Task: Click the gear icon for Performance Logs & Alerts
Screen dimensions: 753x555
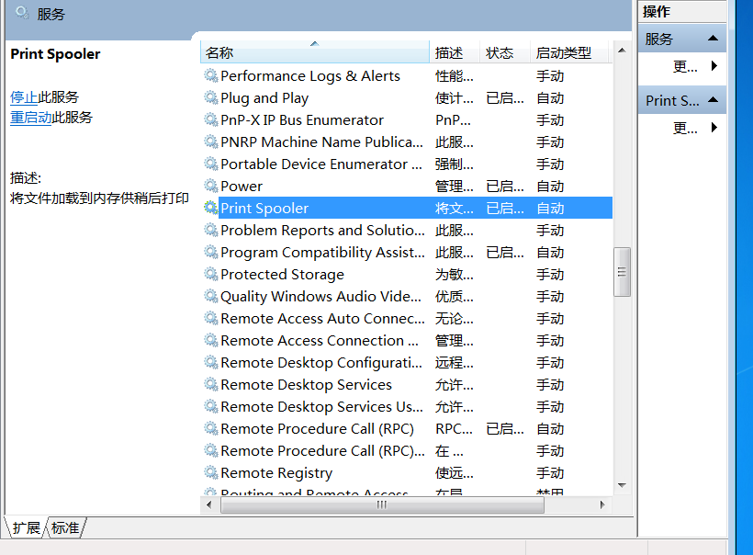Action: pos(211,75)
